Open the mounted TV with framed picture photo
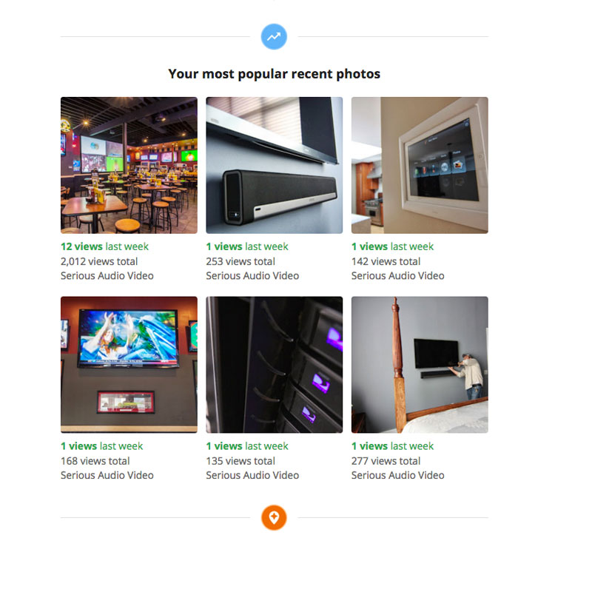The height and width of the screenshot is (592, 592). 129,364
